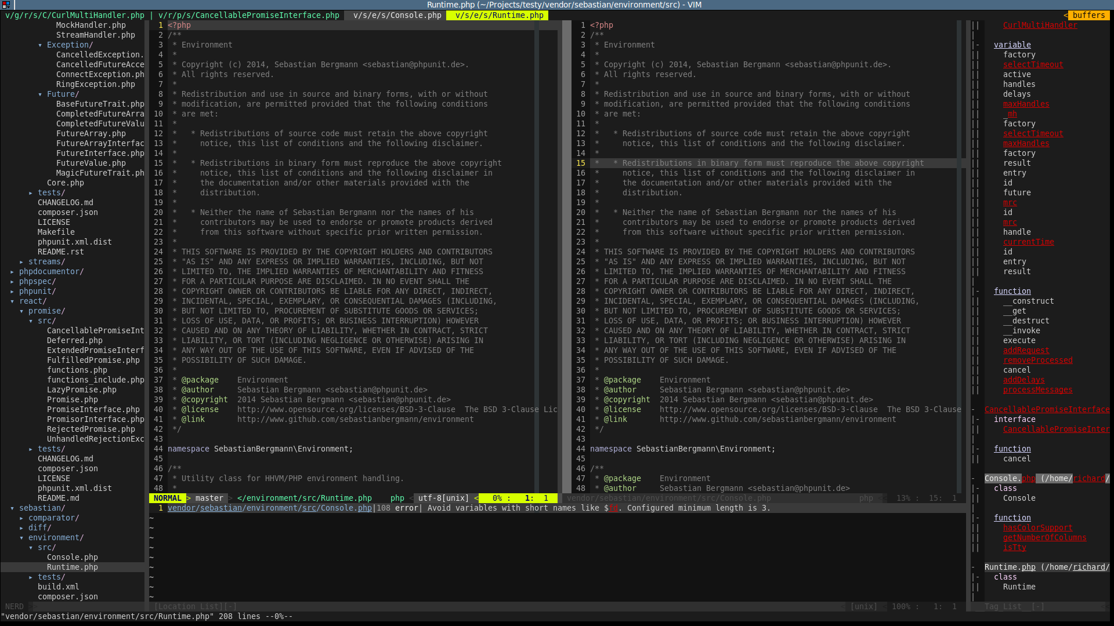
Task: Jump to the hasColorSupport function tag
Action: 1038,527
